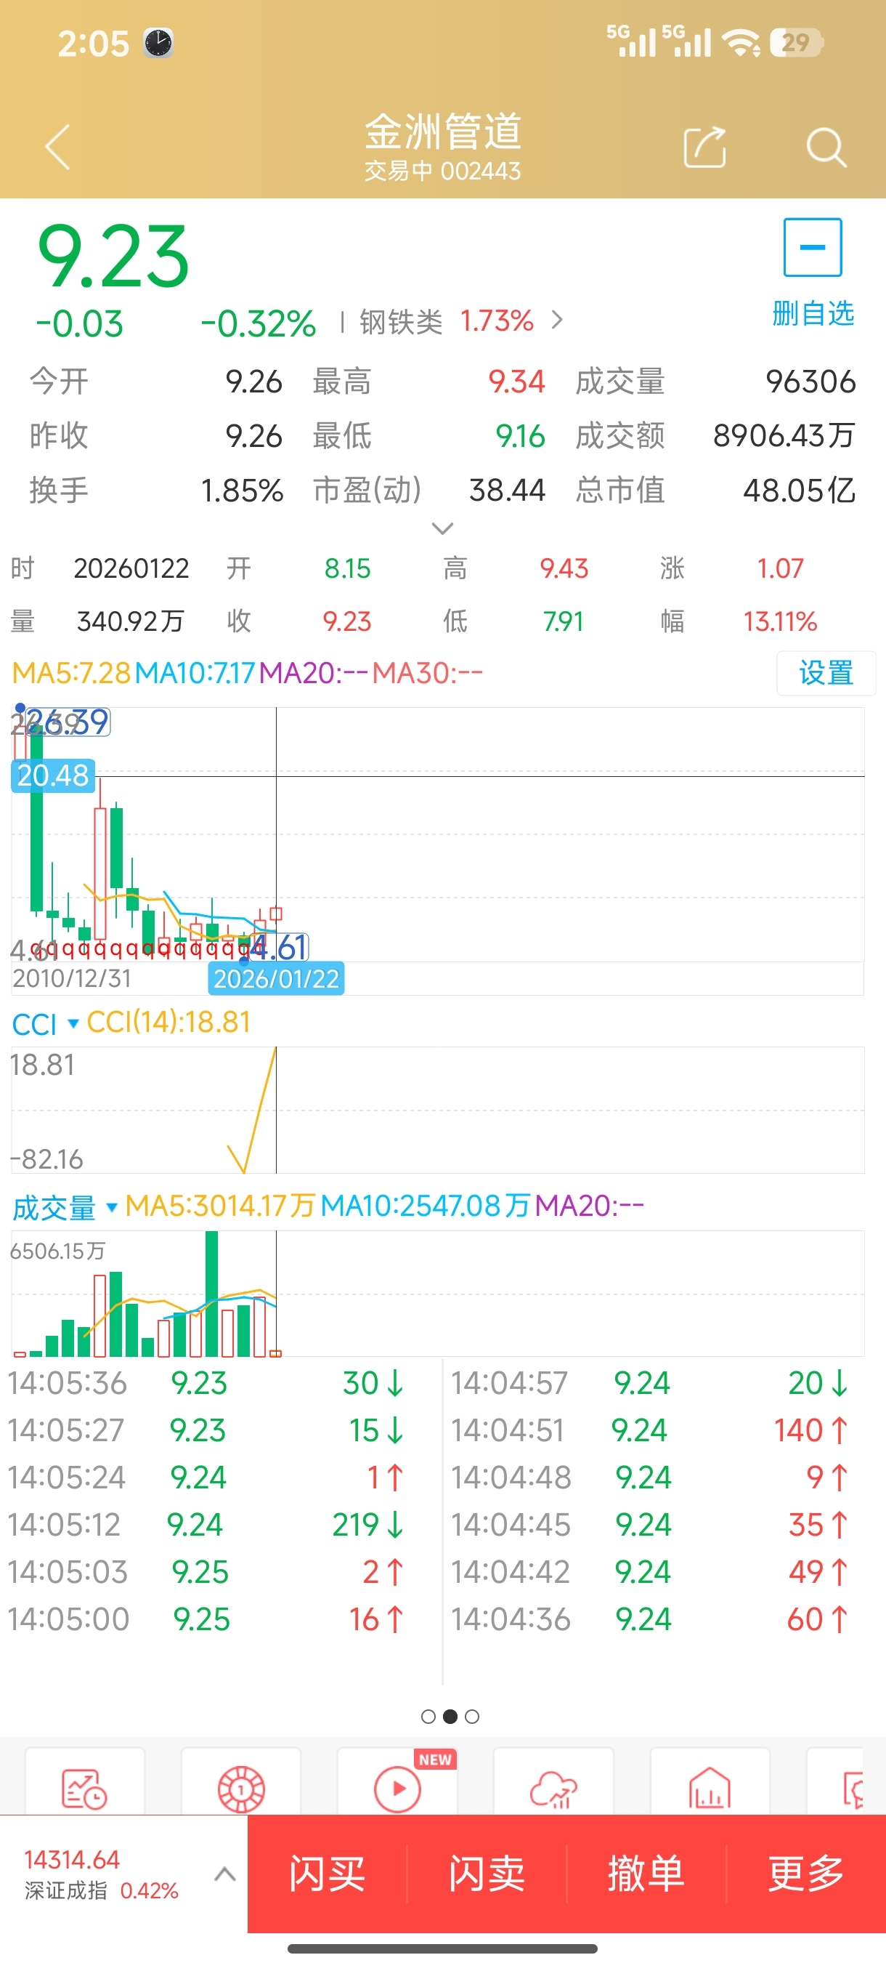This screenshot has width=886, height=1971.
Task: Tap the trade row at 14:04:57
Action: [x=650, y=1382]
